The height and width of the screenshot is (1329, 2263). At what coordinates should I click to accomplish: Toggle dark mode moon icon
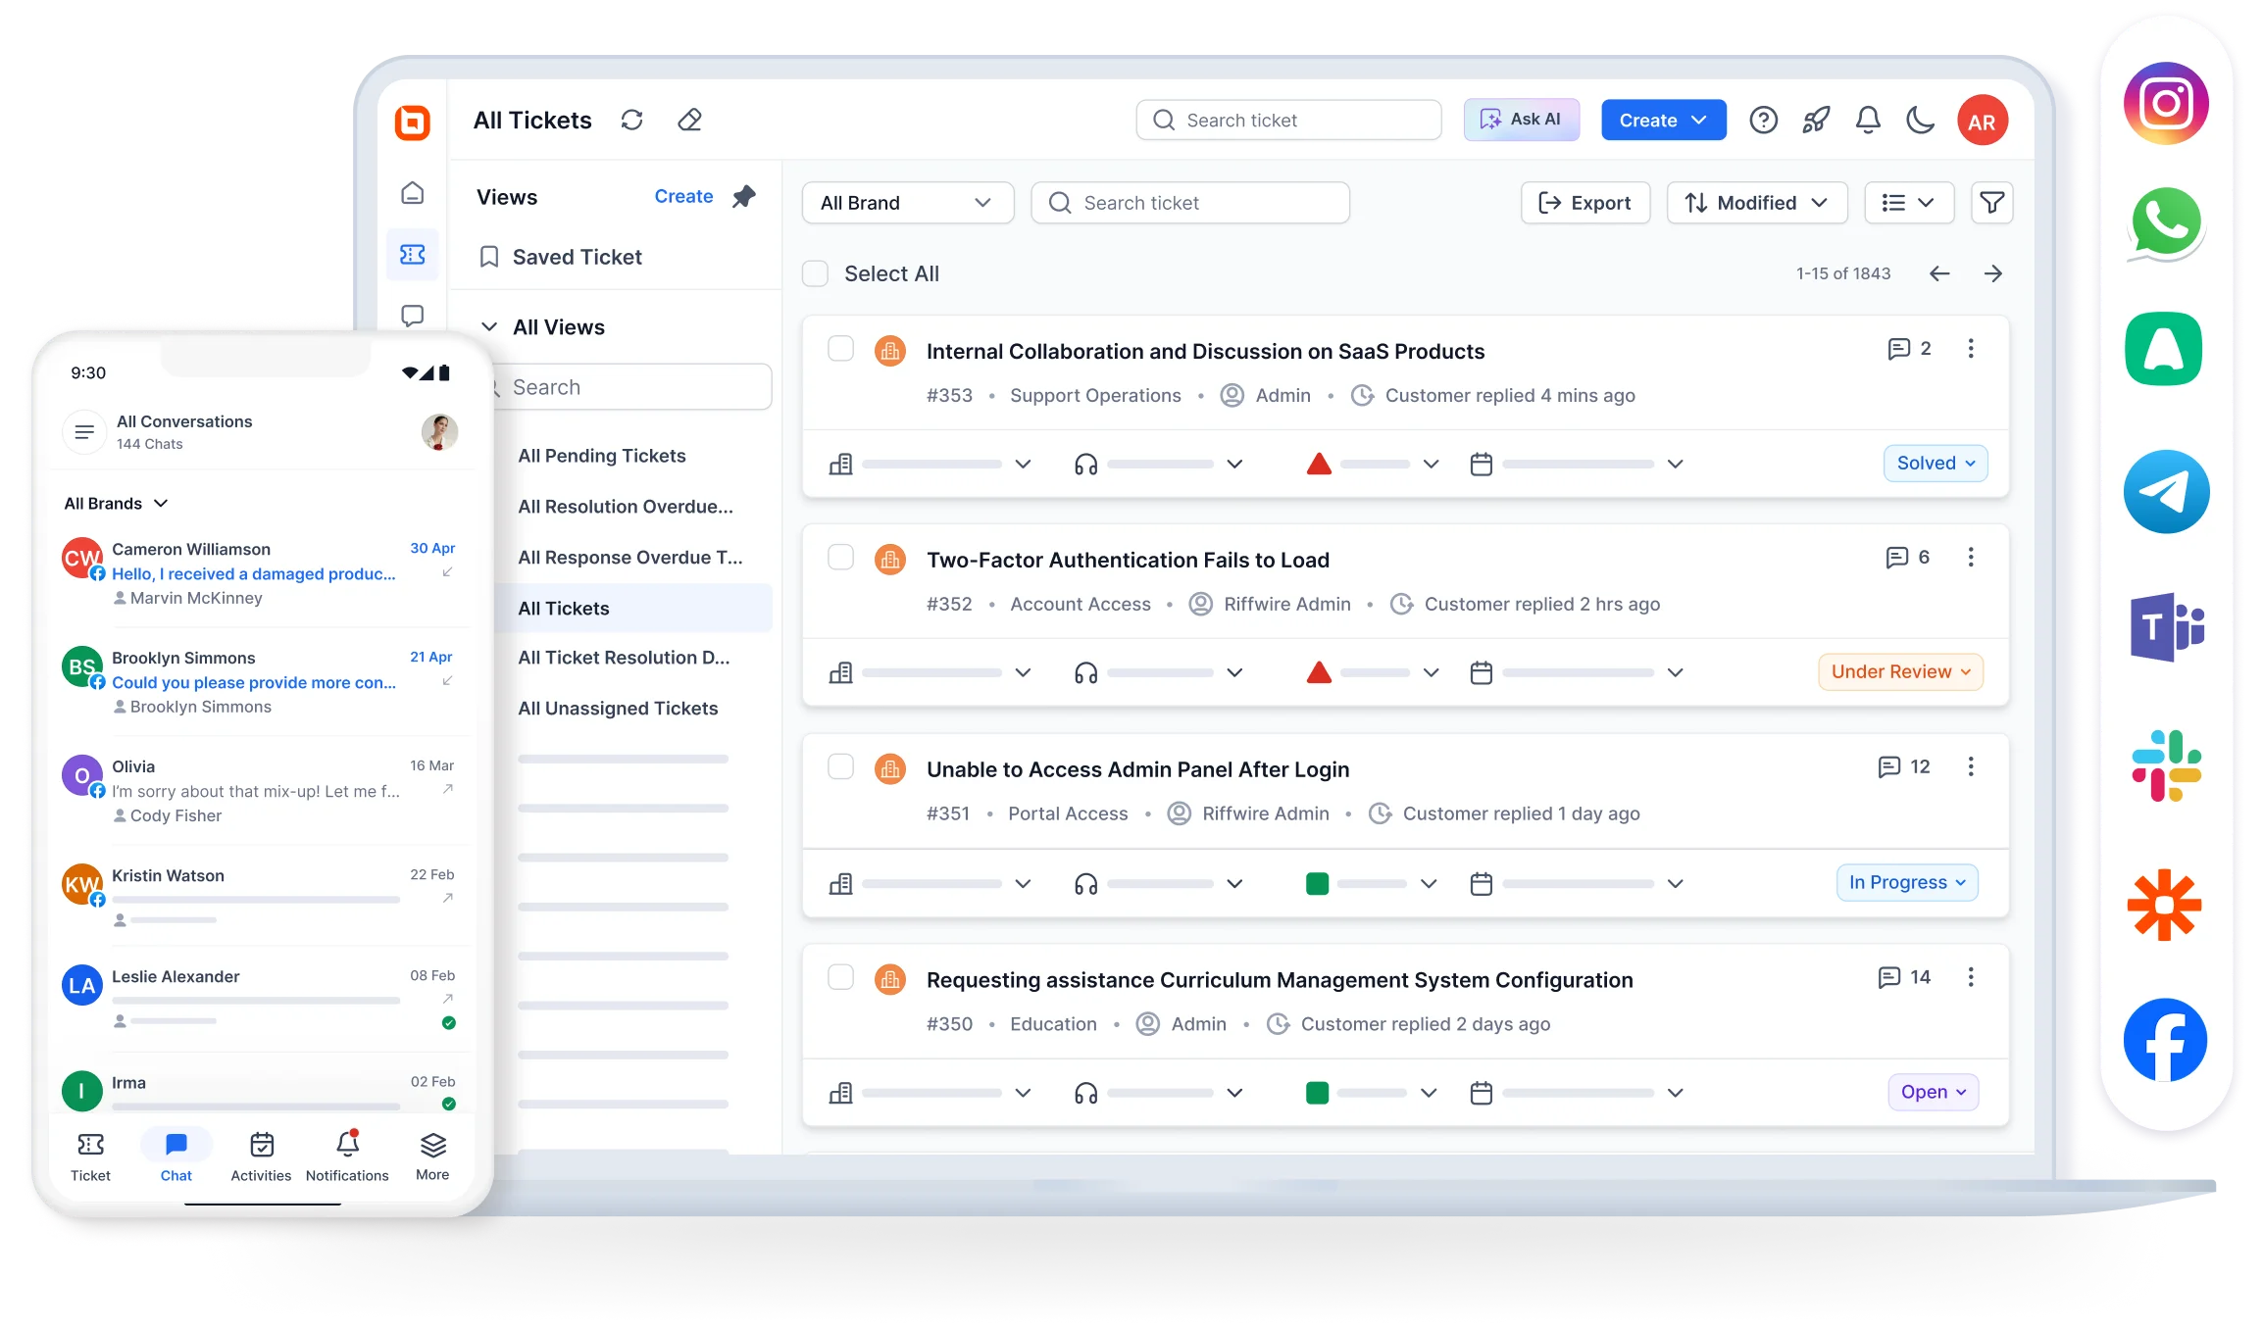(x=1920, y=120)
